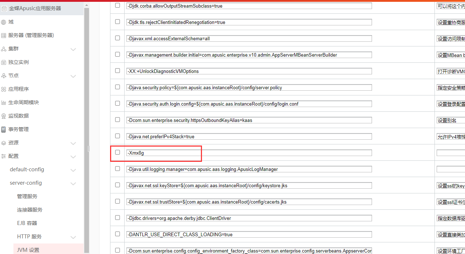Open the EJB 容器 menu item
Viewport: 465px width, 254px height.
(x=27, y=223)
